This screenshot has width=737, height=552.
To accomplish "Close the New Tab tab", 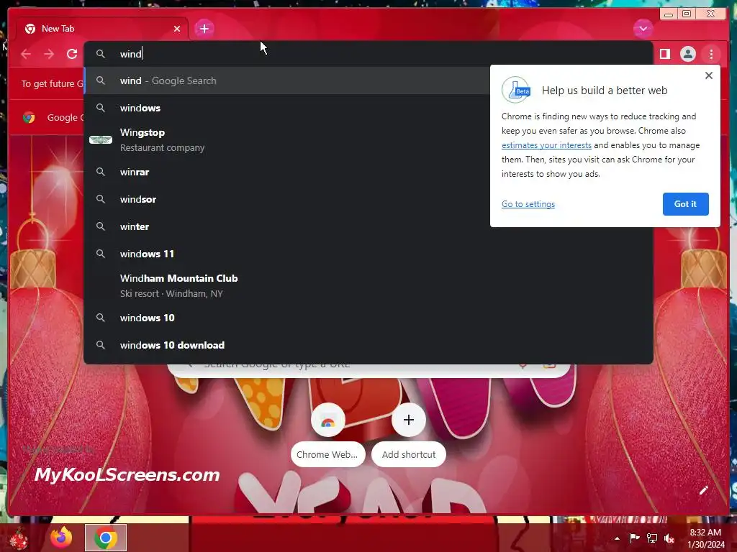I will [x=177, y=29].
